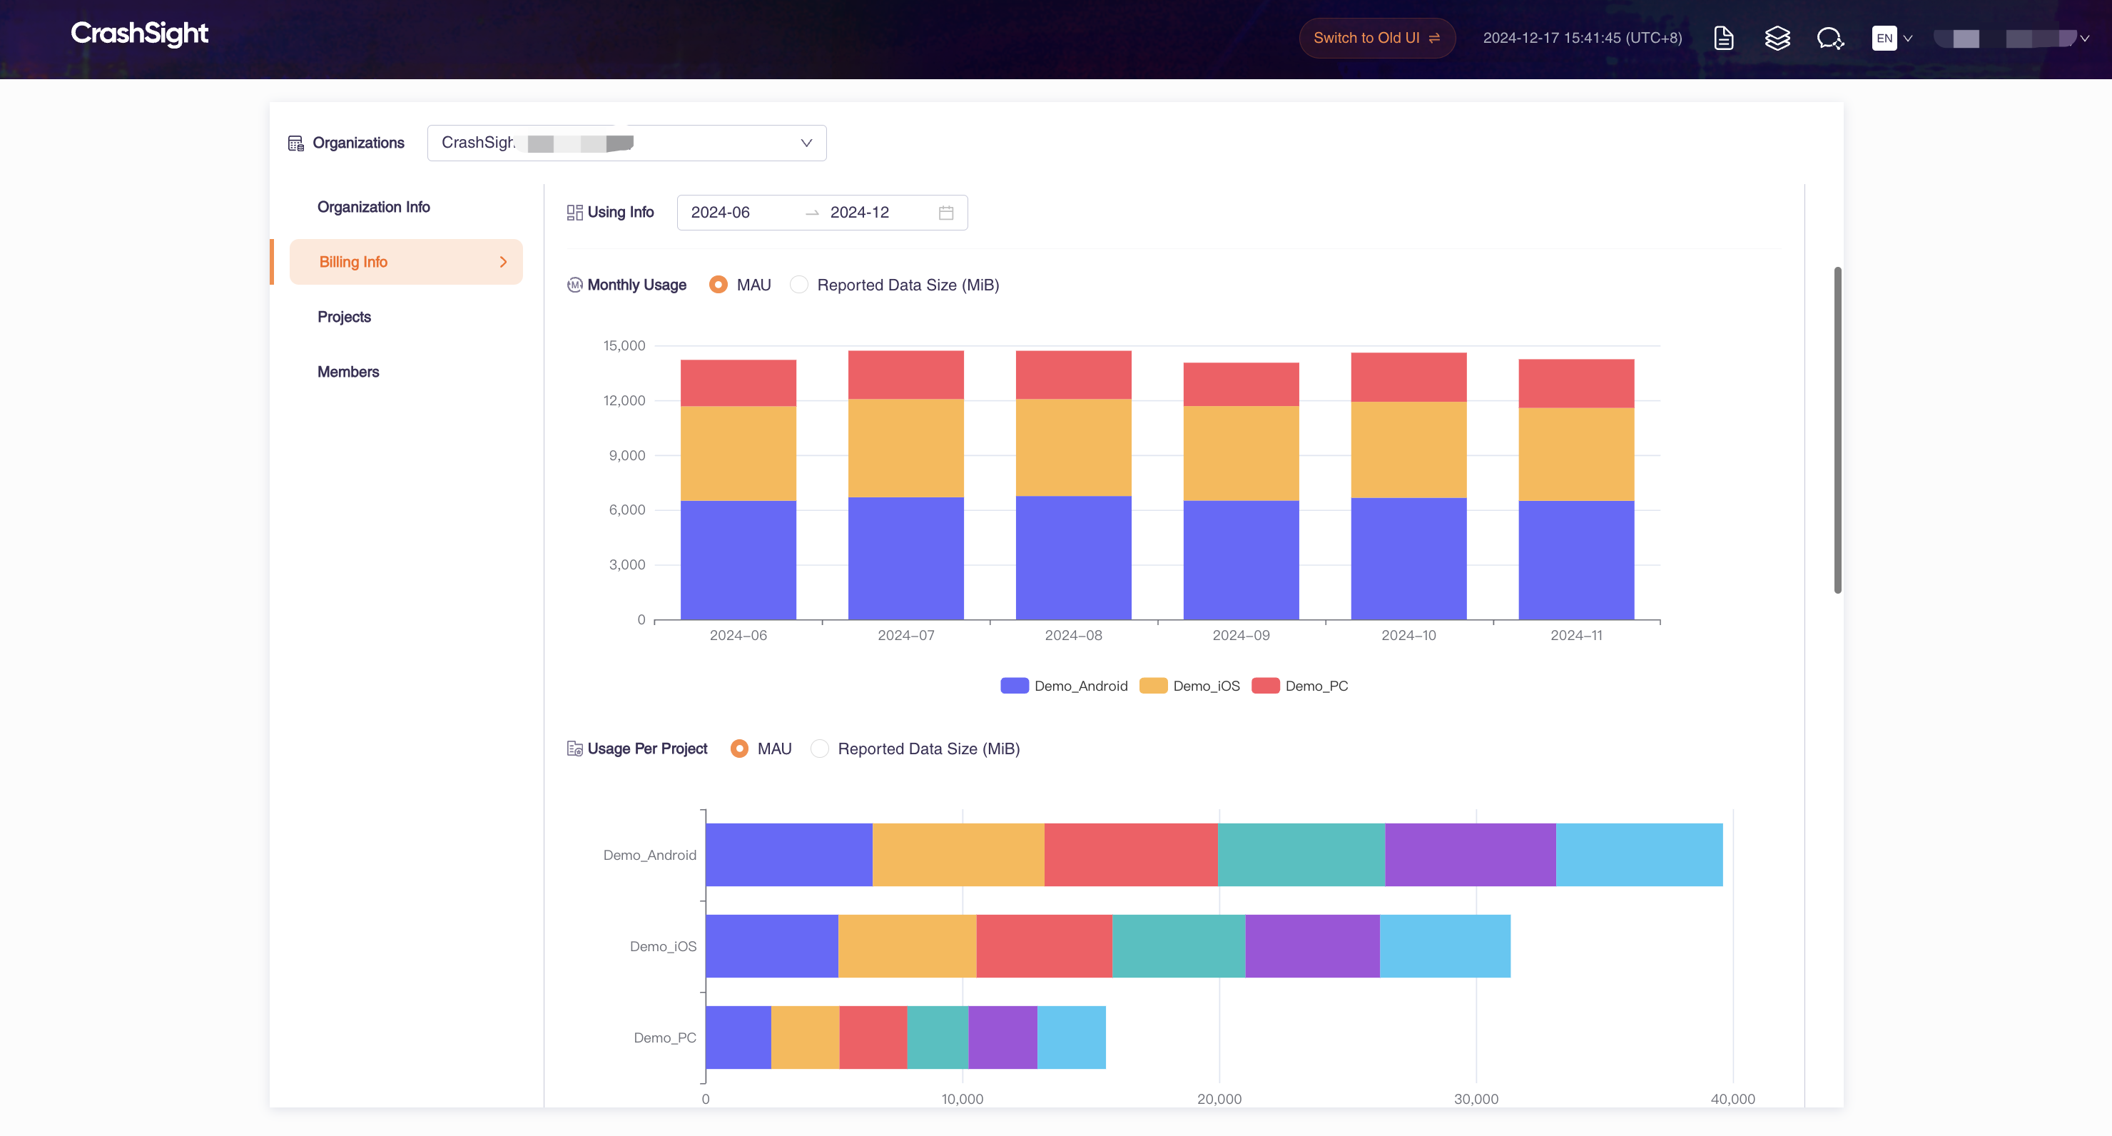
Task: Open the chat support icon in header
Action: pos(1830,38)
